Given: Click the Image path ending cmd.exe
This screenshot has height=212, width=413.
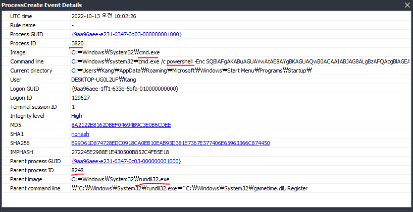Looking at the screenshot, I should tap(115, 52).
